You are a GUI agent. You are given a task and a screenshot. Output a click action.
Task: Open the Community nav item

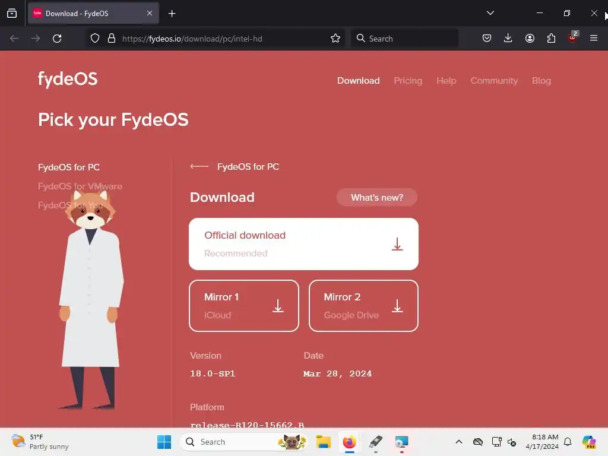(x=494, y=81)
